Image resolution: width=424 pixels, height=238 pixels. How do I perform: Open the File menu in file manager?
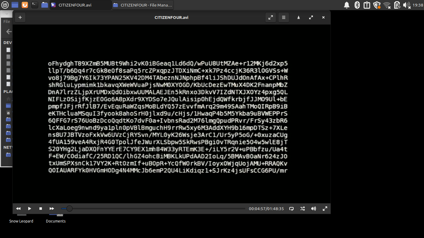tap(7, 21)
